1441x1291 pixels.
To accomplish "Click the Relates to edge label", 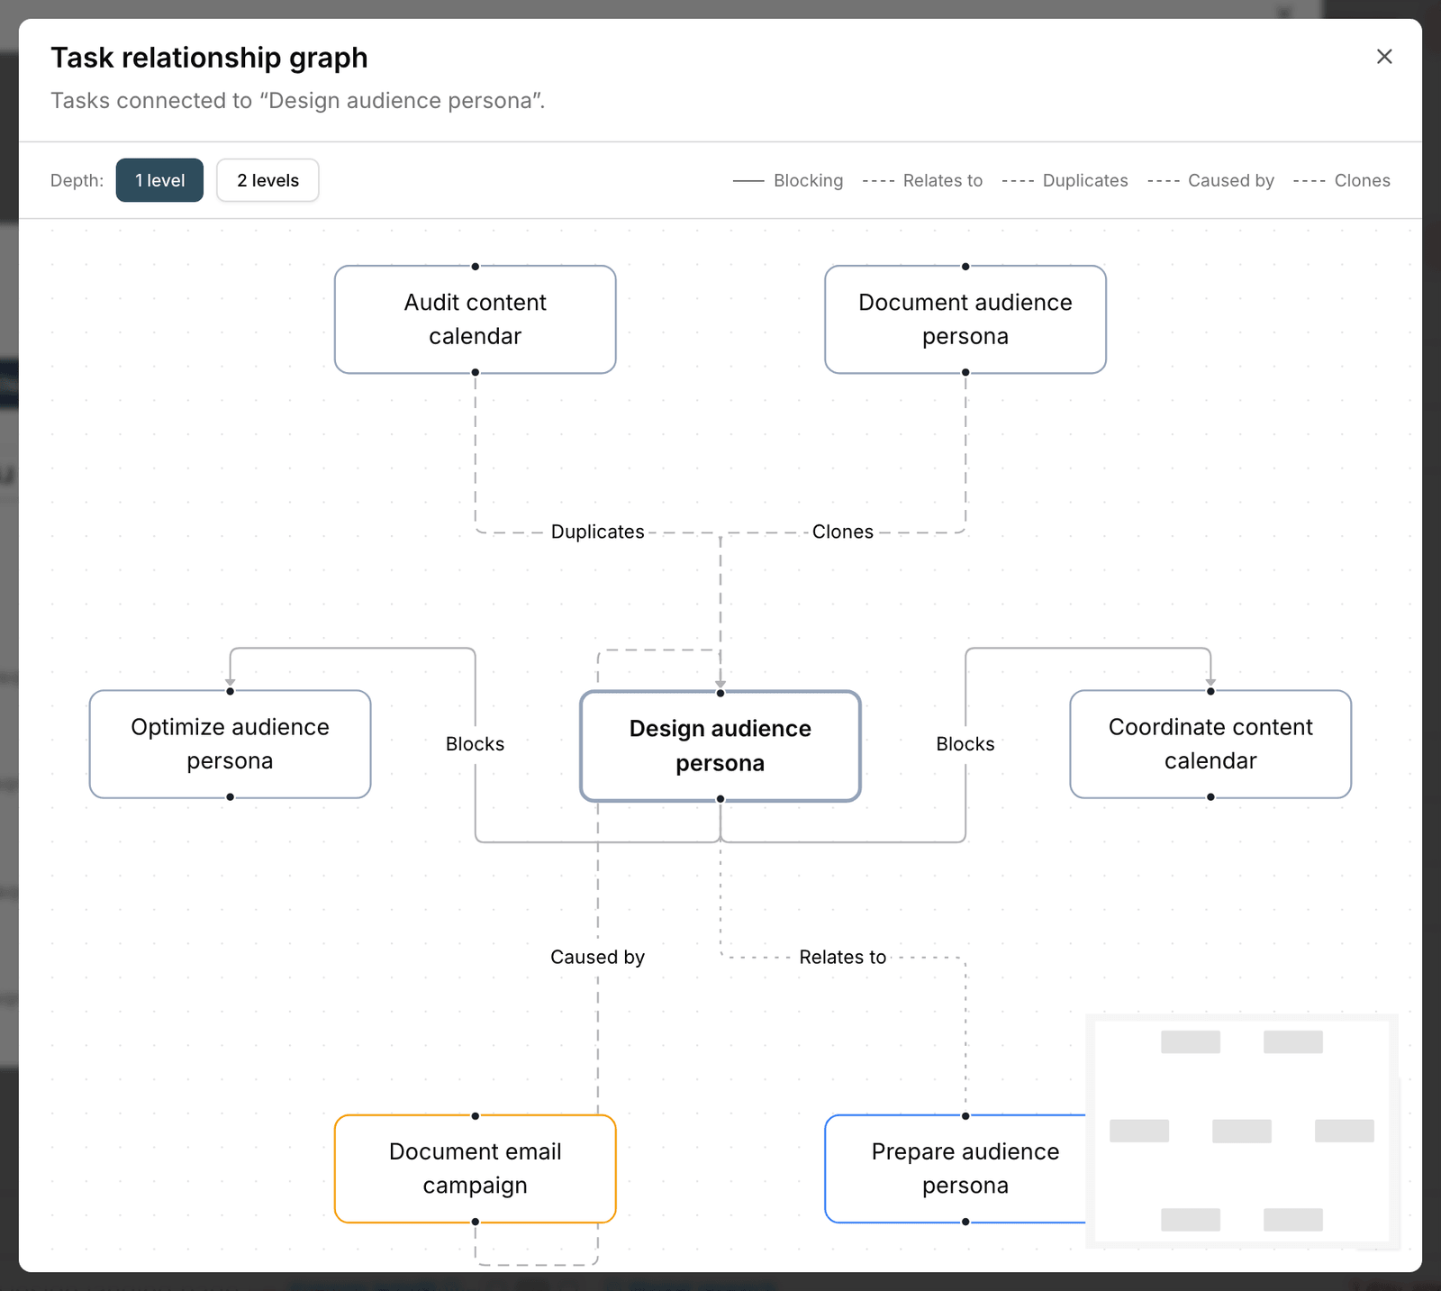I will [x=843, y=957].
